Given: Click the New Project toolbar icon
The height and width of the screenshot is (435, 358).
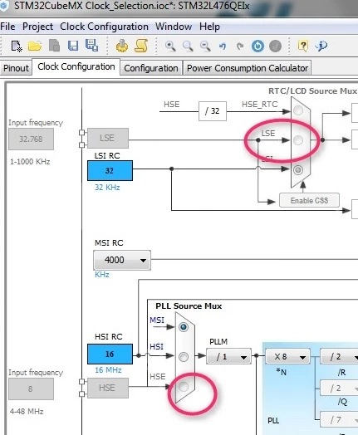Looking at the screenshot, I should click(17, 46).
